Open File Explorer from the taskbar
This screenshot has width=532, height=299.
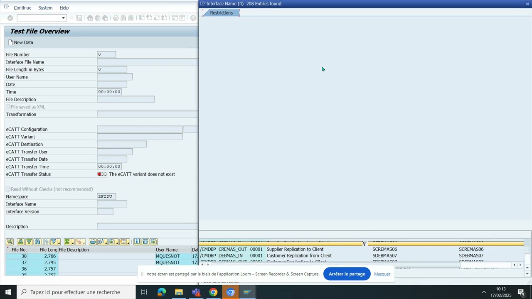click(179, 292)
